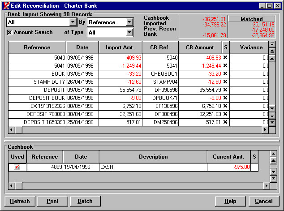
Task: Toggle matched status X for EX 1913192326 row
Action: [x=225, y=106]
